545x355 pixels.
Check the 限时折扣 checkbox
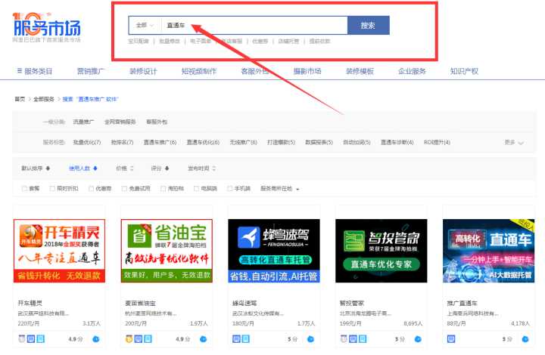(52, 189)
